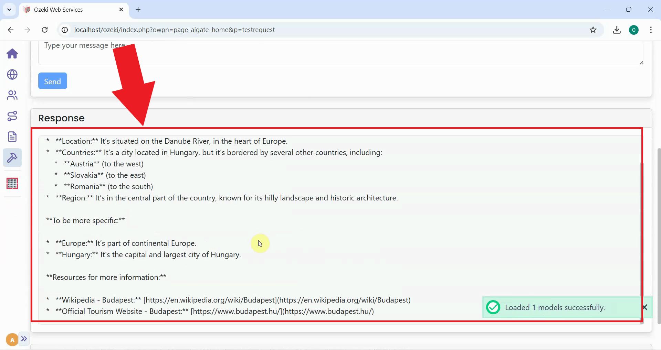This screenshot has width=661, height=350.
Task: Open the orange 'A' profile avatar
Action: 11,340
